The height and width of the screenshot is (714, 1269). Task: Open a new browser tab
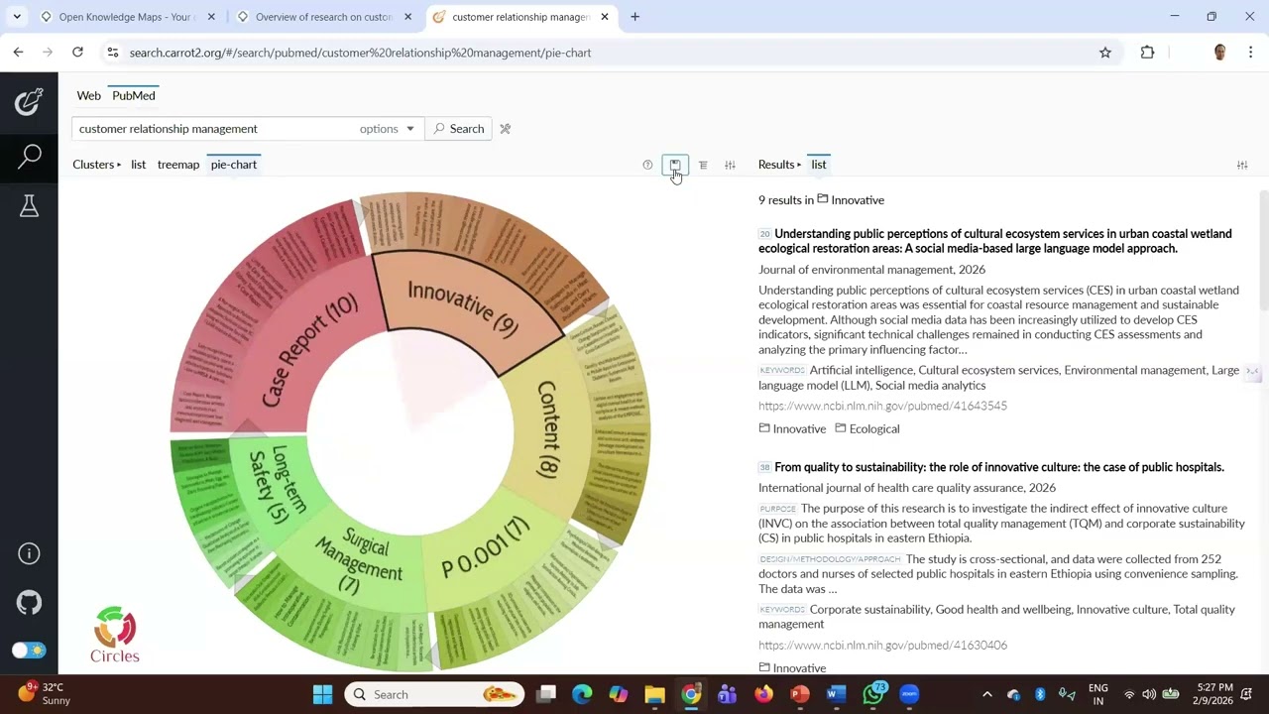(x=635, y=17)
